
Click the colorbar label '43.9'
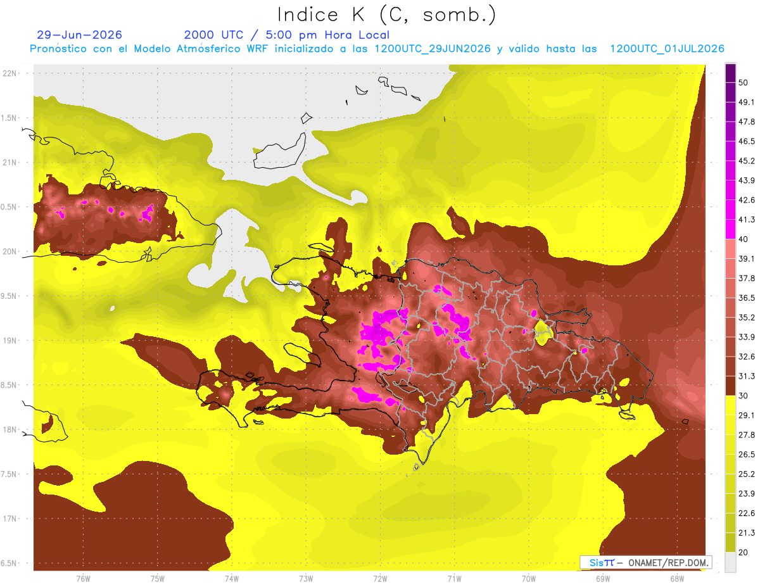coord(746,180)
